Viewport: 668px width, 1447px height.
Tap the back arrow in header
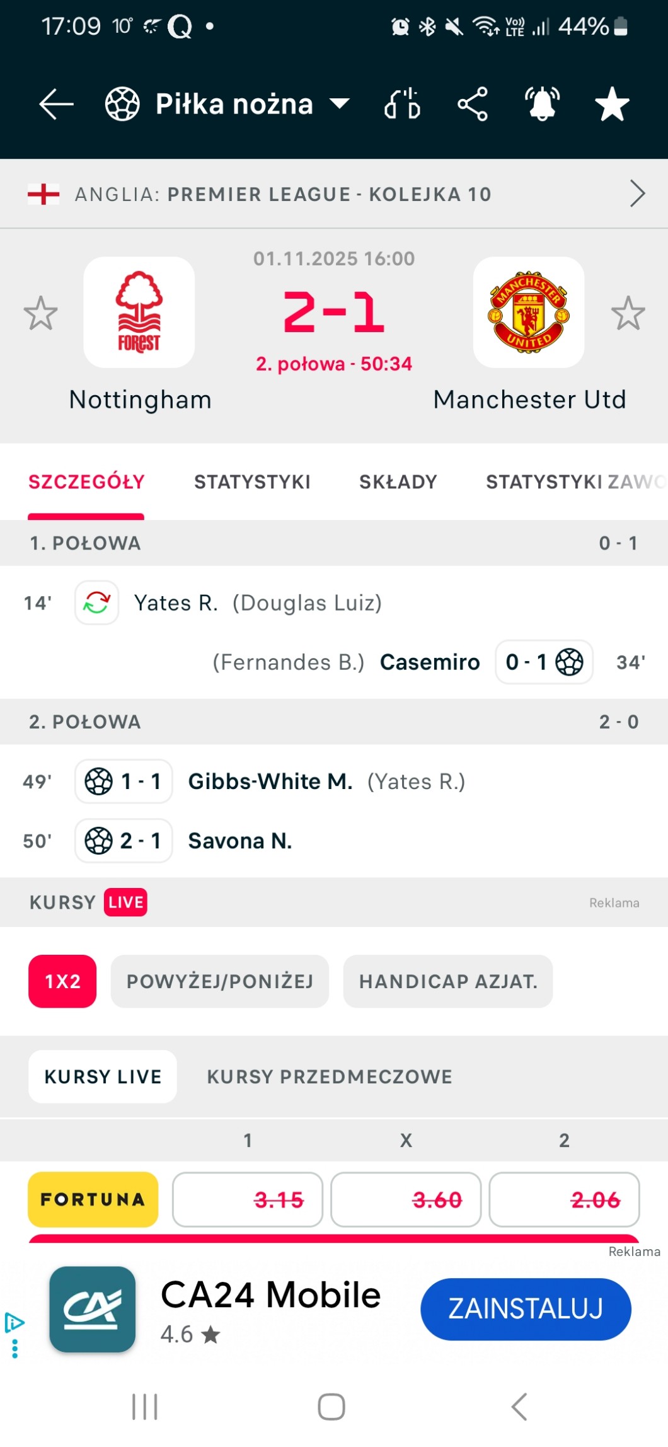56,104
